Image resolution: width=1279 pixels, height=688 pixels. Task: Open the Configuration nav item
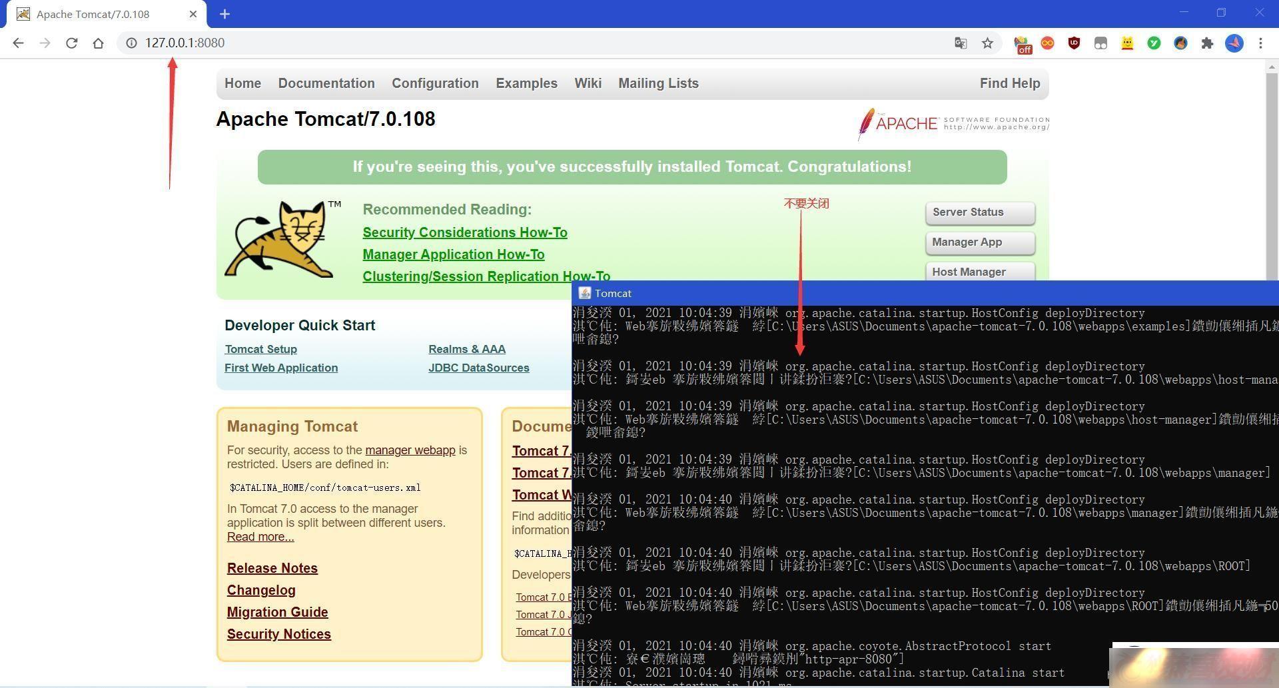coord(435,83)
